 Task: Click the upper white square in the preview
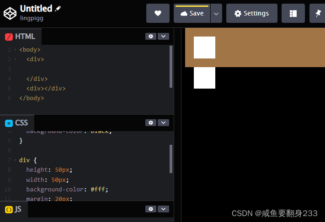pyautogui.click(x=205, y=48)
